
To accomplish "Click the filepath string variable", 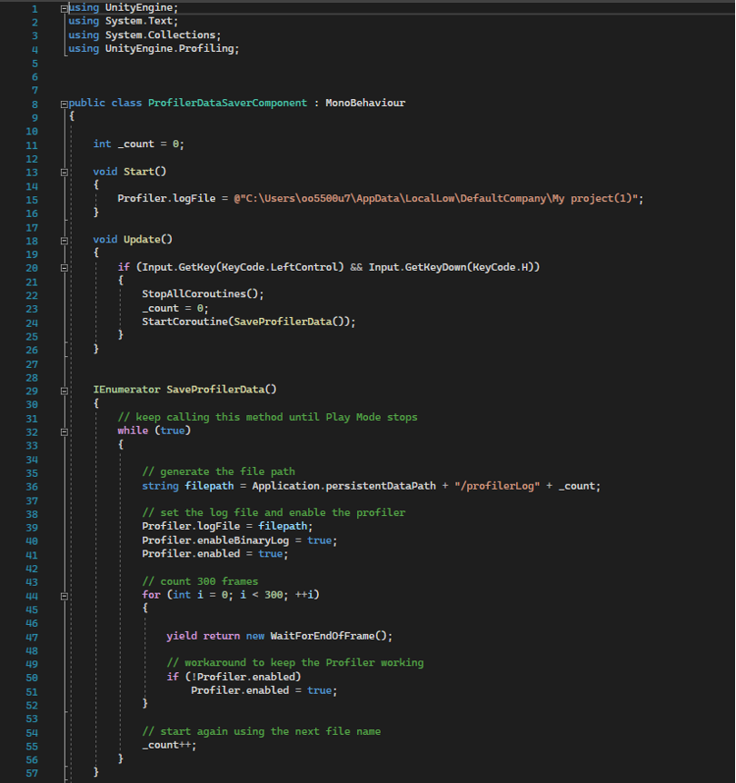I will tap(213, 485).
